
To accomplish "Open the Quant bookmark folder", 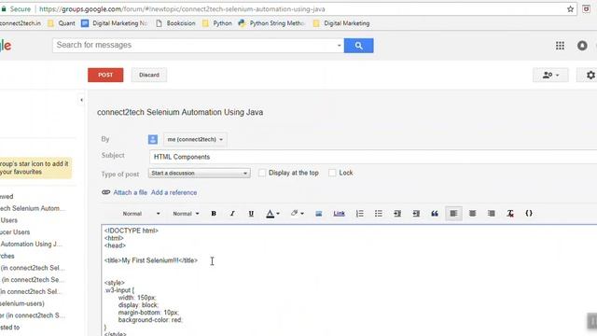I will (x=61, y=23).
